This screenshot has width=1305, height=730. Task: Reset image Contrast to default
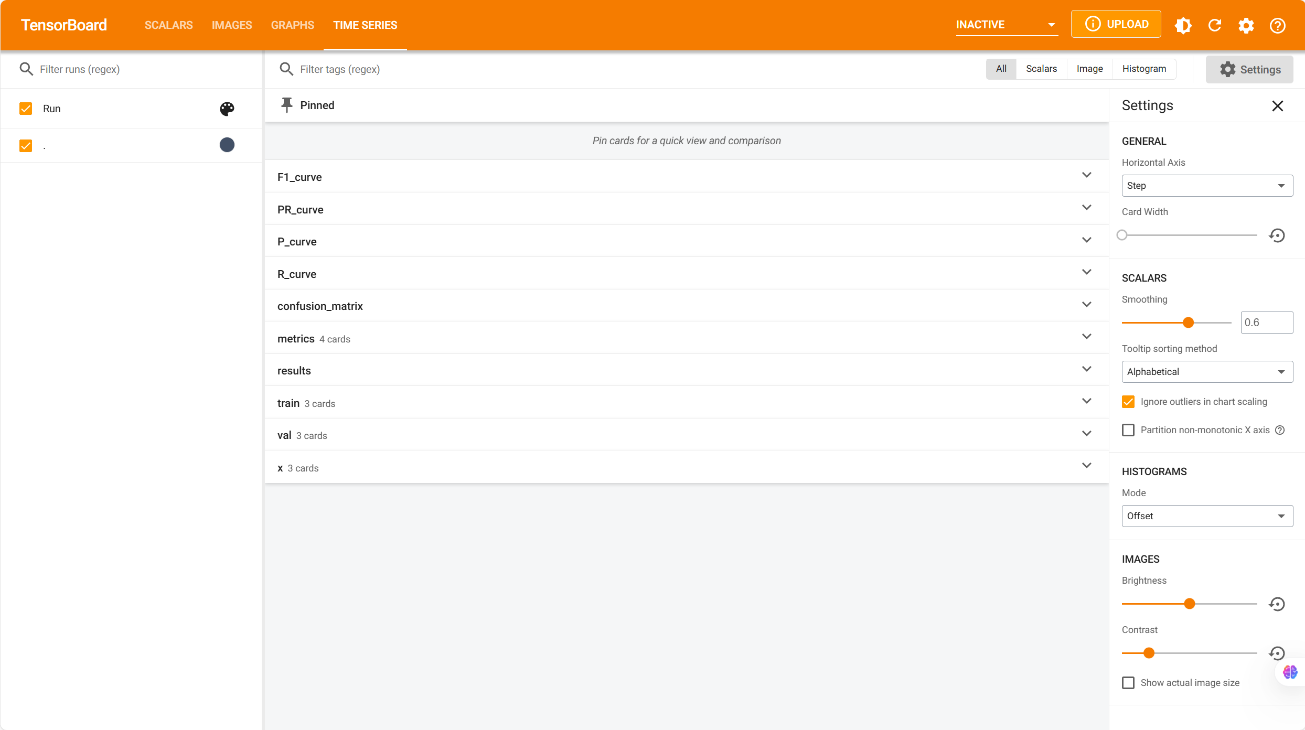(x=1277, y=653)
